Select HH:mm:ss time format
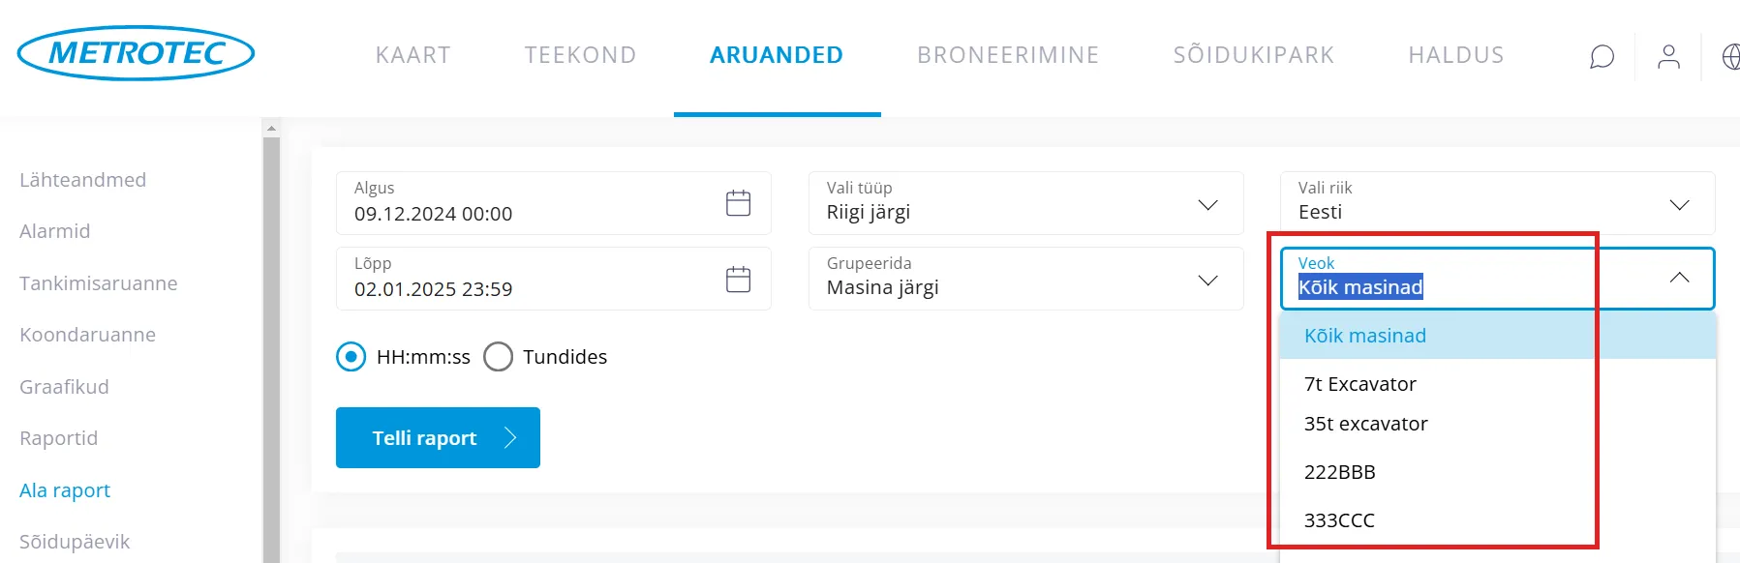 point(351,357)
